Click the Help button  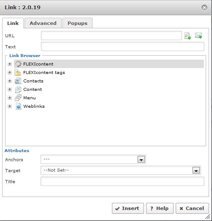tap(160, 208)
